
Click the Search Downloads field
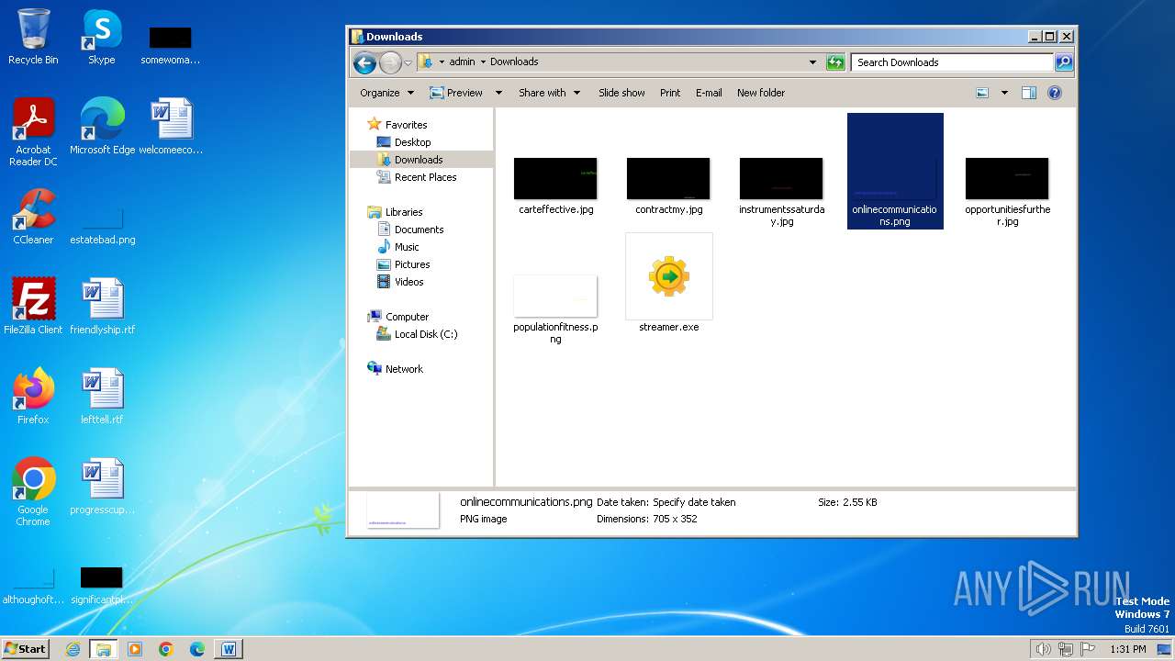(x=952, y=62)
